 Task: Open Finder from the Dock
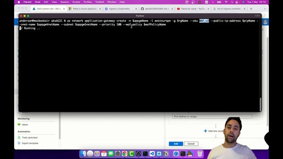(83, 154)
